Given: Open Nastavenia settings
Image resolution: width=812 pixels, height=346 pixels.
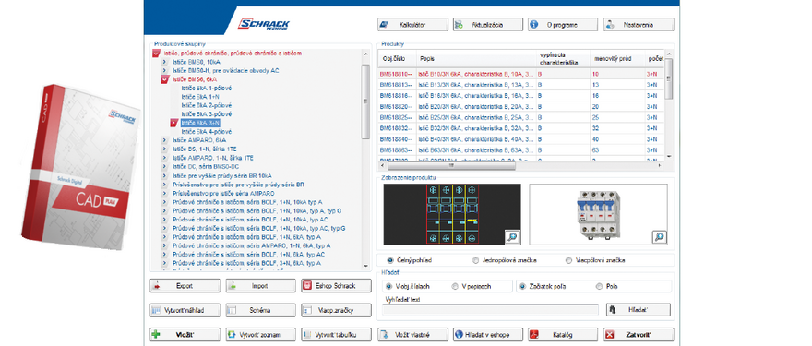Looking at the screenshot, I should point(639,24).
